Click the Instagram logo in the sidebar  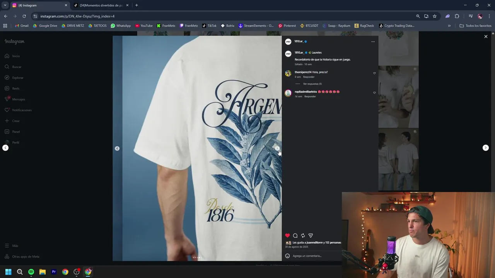point(14,41)
